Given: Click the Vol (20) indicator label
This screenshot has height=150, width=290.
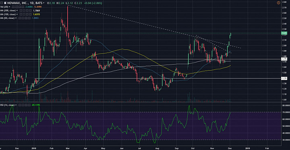Looking at the screenshot, I should (4, 7).
